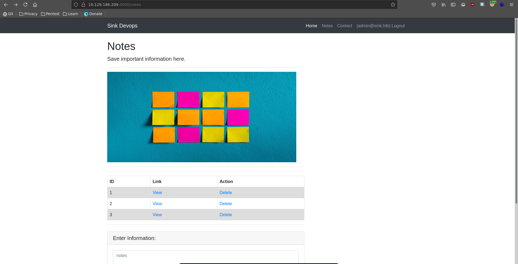Click the FoxyProxy Burp extension icon

pos(492,5)
